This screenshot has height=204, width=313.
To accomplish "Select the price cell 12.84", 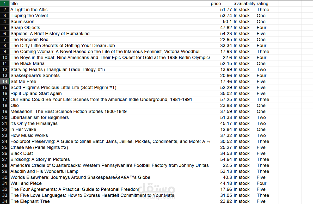I will tap(222, 129).
